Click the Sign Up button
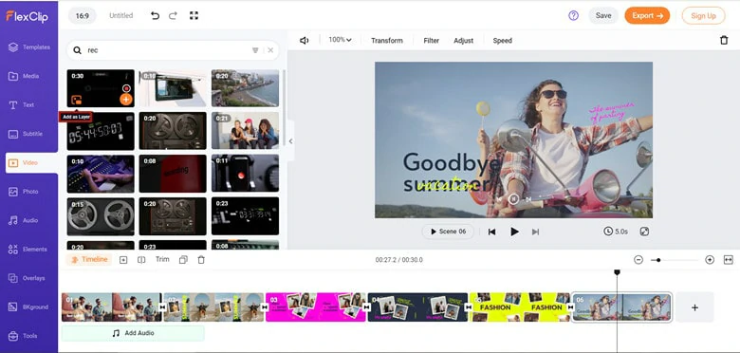This screenshot has height=353, width=740. coord(703,15)
